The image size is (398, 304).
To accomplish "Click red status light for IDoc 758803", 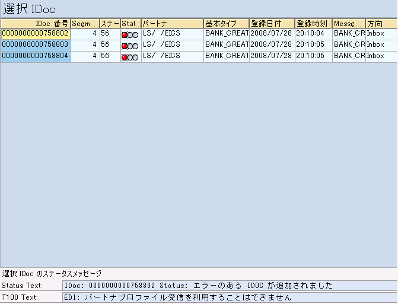I will coord(125,46).
